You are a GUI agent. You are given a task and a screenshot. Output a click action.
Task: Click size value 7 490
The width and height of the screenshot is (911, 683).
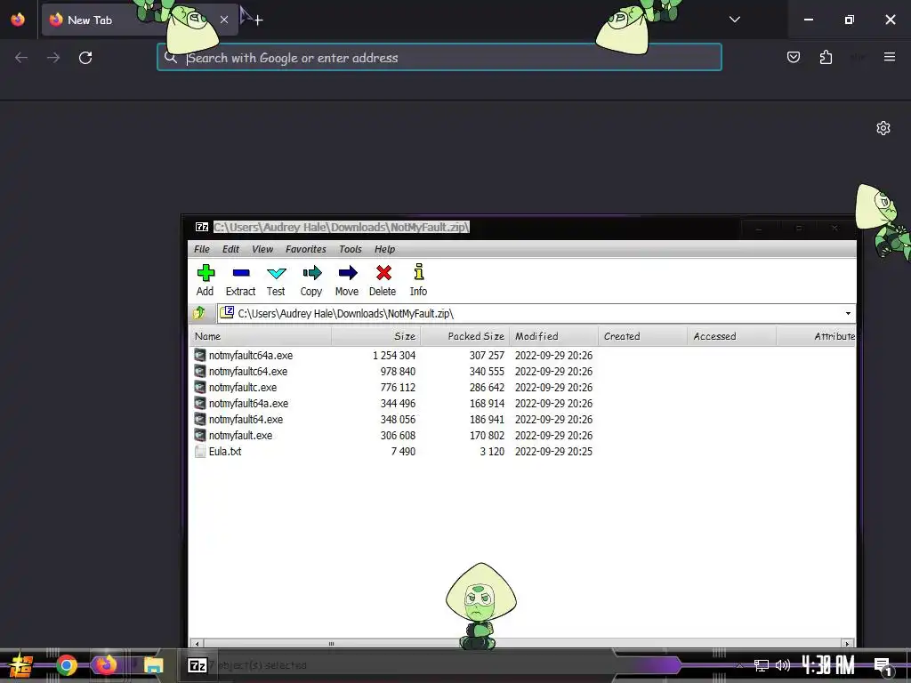403,451
